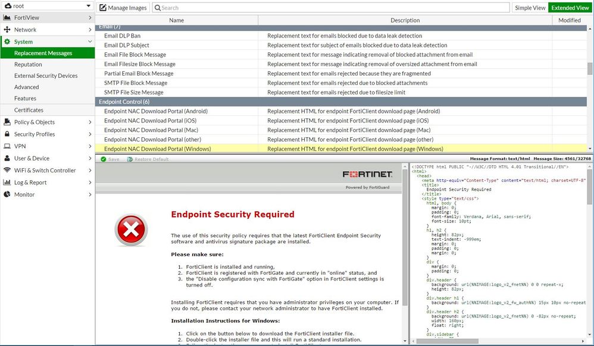Focus the Search input field
The height and width of the screenshot is (346, 594).
click(331, 8)
